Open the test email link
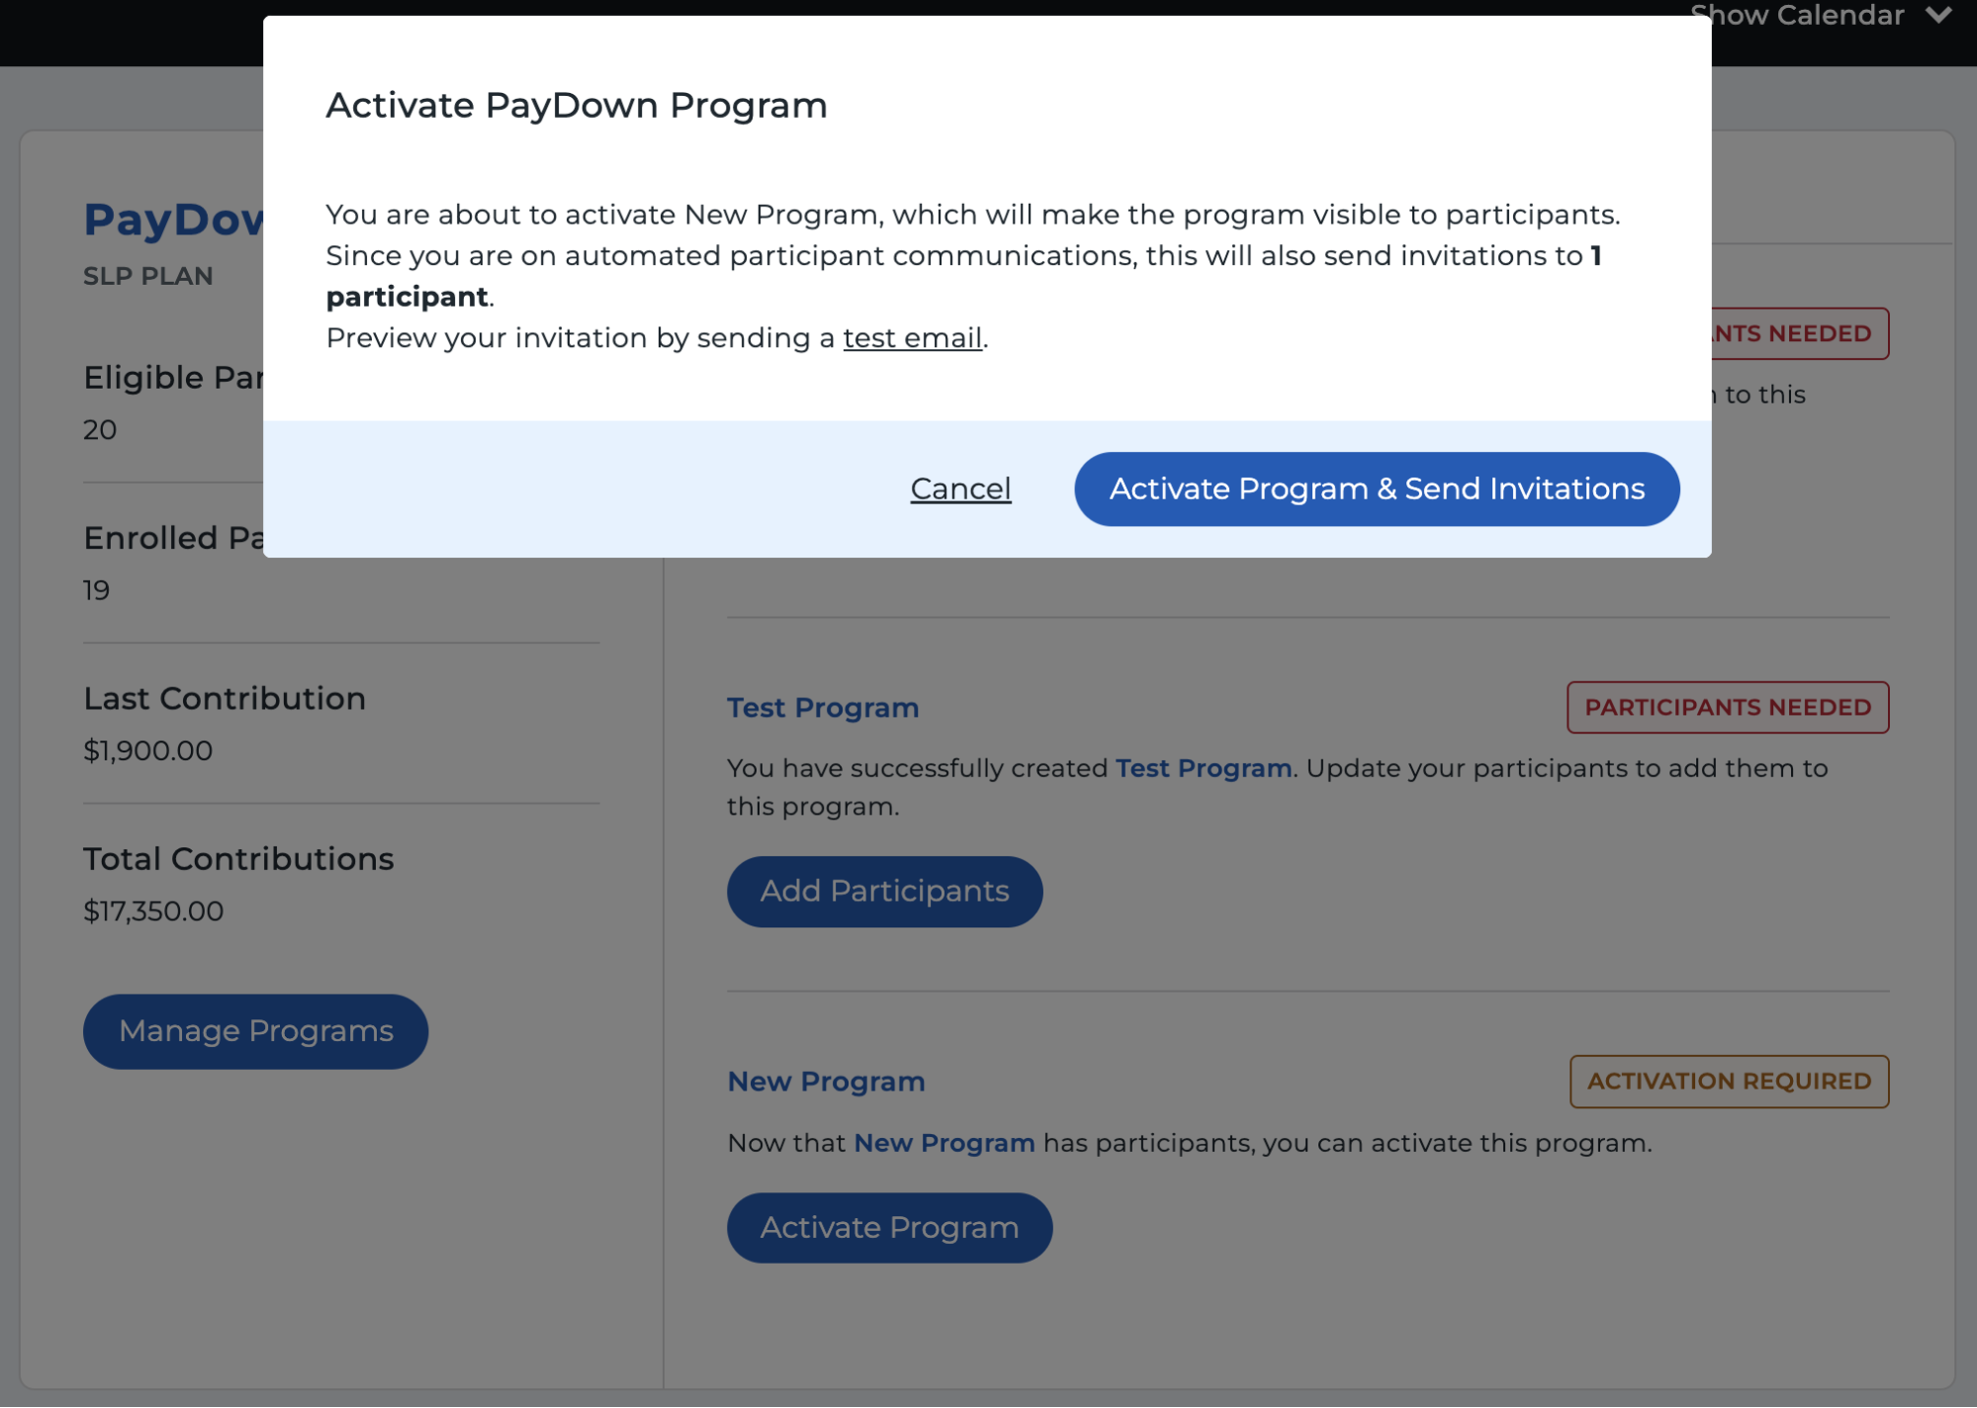 [912, 338]
